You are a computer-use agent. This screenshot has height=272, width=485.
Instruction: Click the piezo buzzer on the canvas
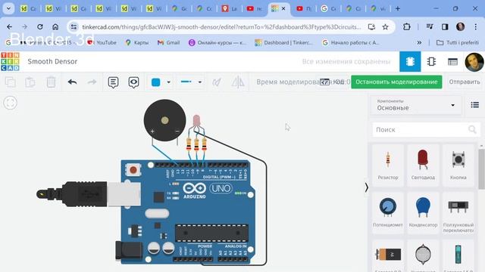click(164, 120)
